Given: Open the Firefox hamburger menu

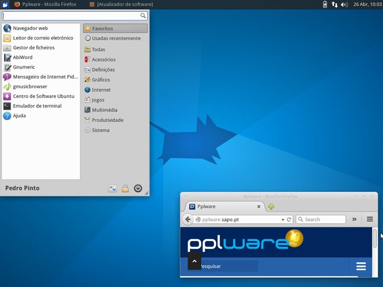Looking at the screenshot, I should [x=370, y=220].
